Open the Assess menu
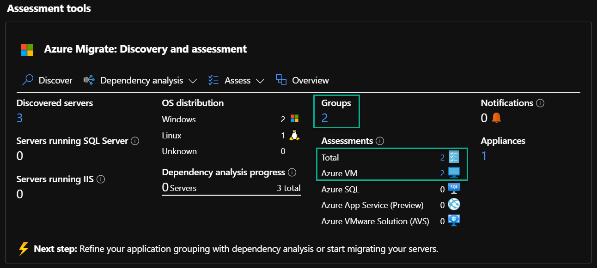 pyautogui.click(x=236, y=80)
